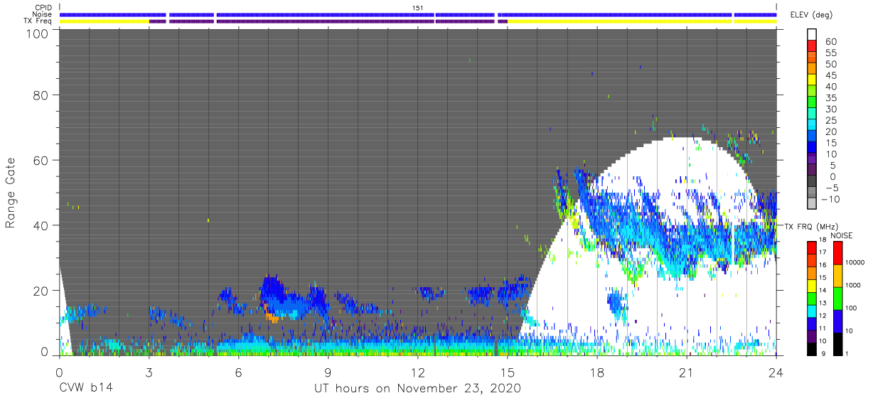Select y-axis tick label '80'
873x403 pixels.
tap(40, 94)
